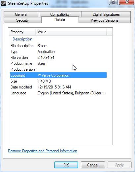The height and width of the screenshot is (172, 135).
Task: Select the Language row
Action: tap(58, 93)
